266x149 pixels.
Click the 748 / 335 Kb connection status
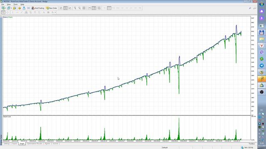247,147
